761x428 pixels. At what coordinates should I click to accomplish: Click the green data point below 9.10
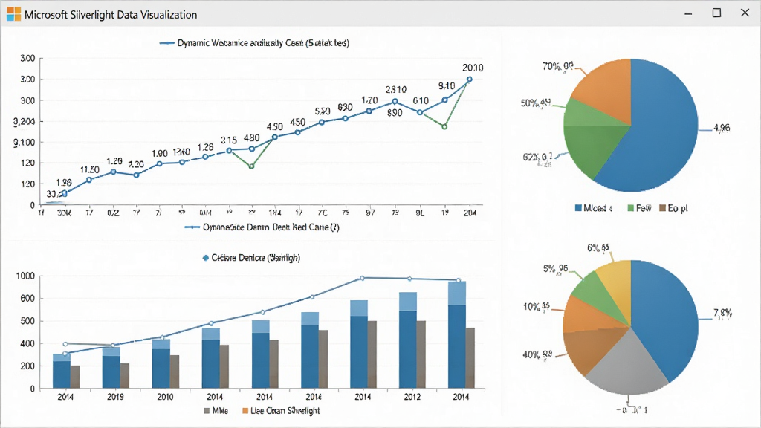[x=444, y=126]
